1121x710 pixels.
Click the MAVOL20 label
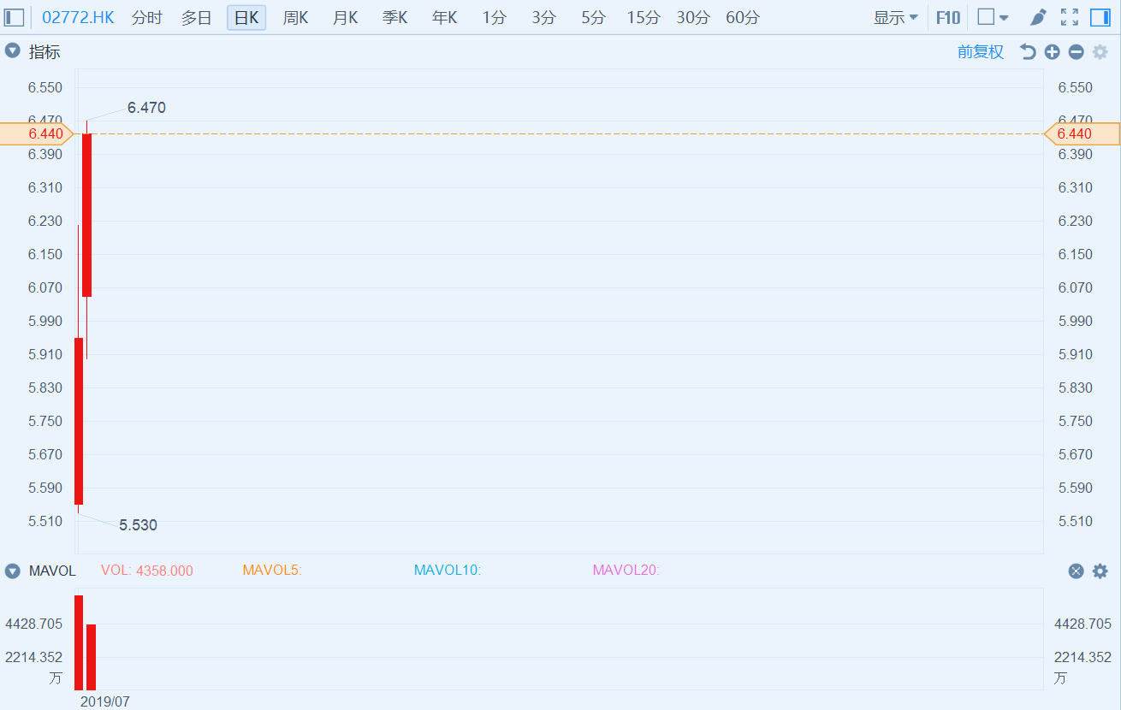tap(626, 571)
